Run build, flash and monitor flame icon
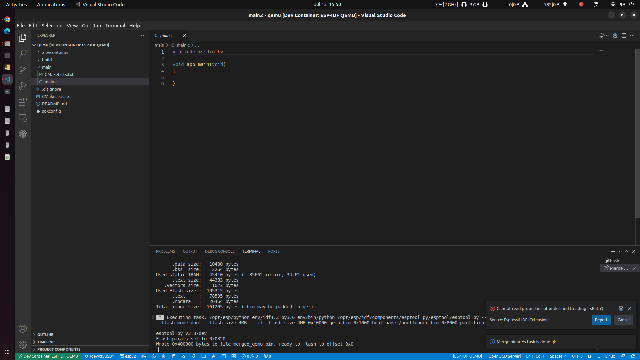This screenshot has width=640, height=360. point(214,356)
